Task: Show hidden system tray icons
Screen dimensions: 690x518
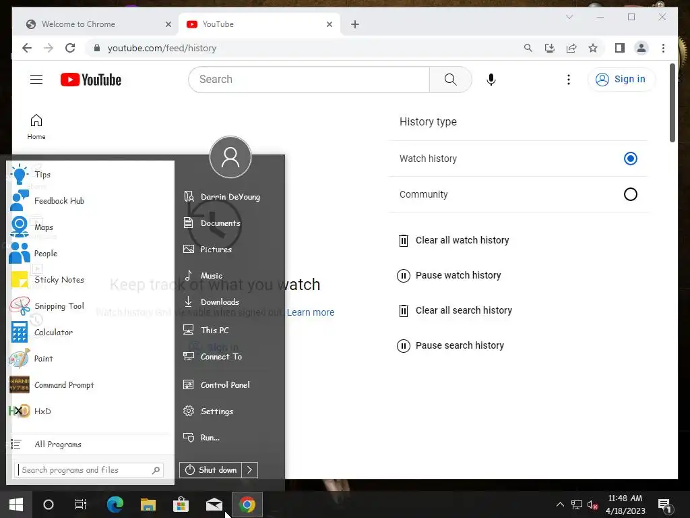Action: click(560, 505)
